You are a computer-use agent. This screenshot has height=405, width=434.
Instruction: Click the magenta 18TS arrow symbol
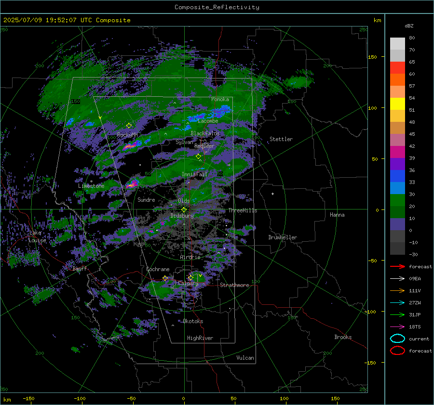tap(397, 327)
